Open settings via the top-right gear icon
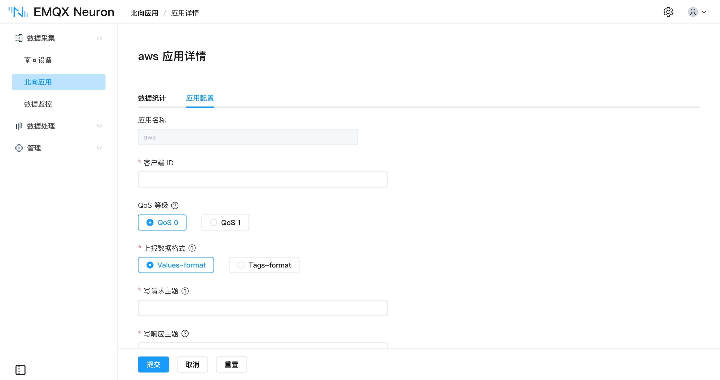 (668, 12)
